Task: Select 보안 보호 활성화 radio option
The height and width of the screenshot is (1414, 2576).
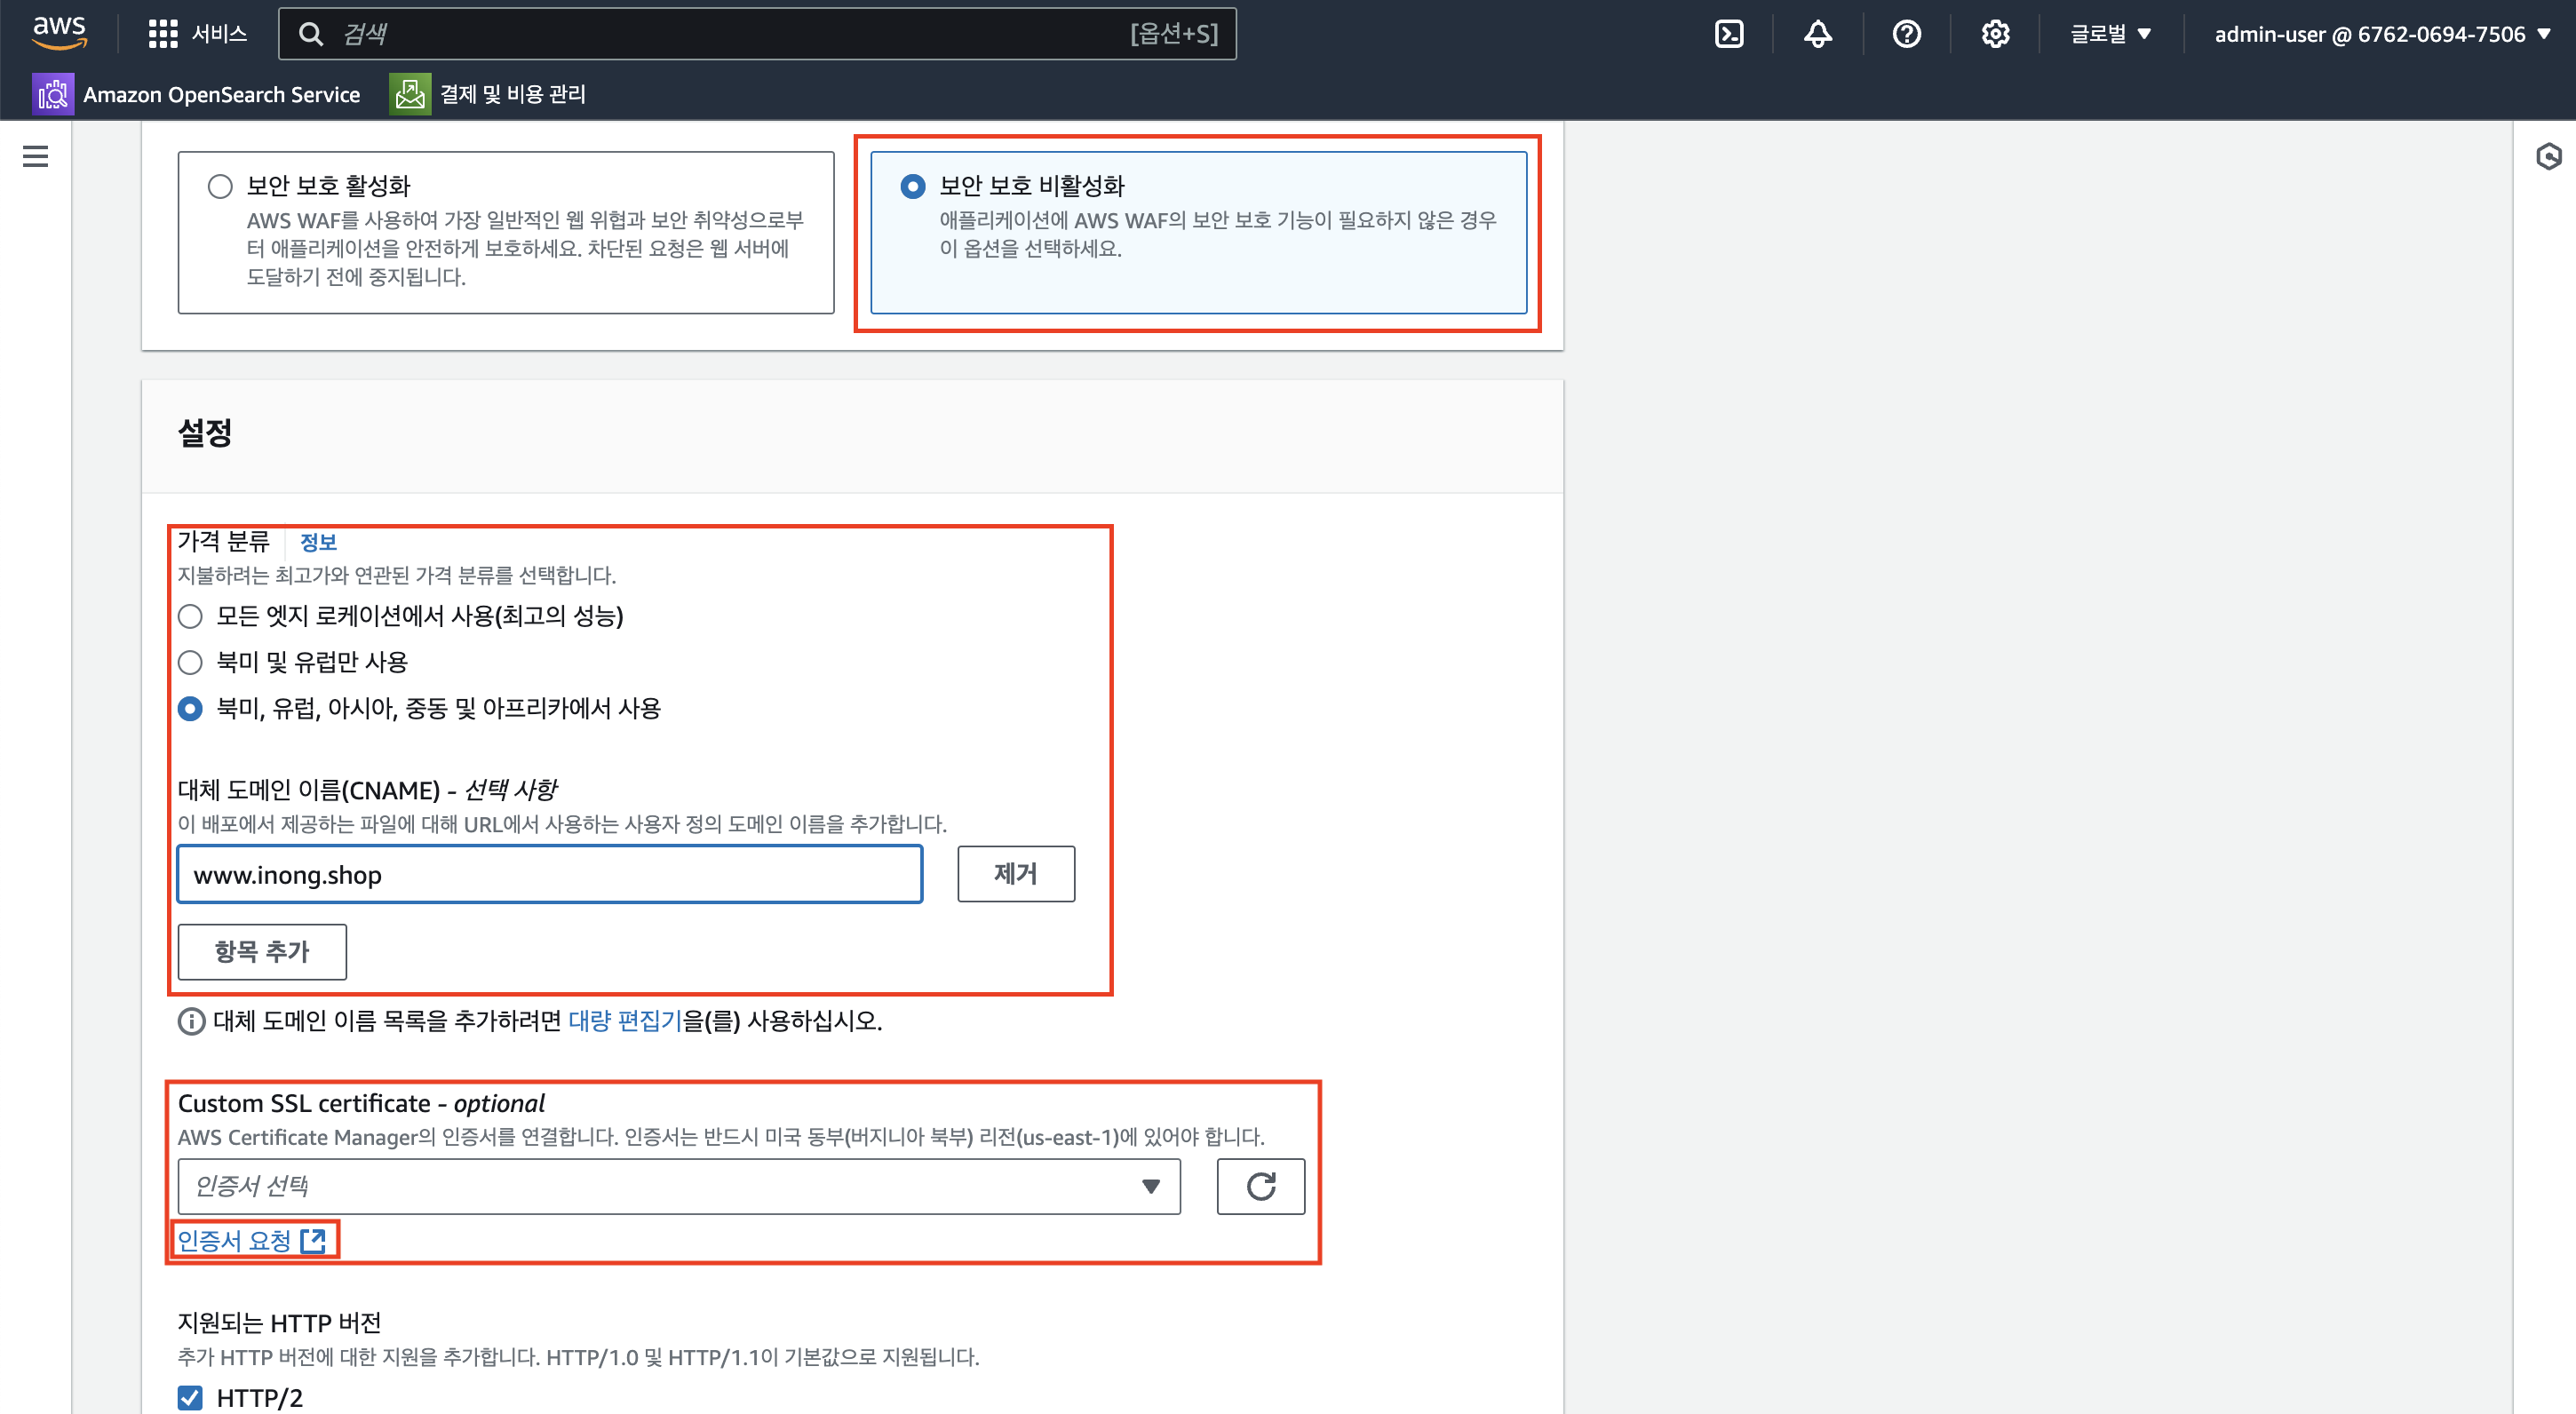Action: click(x=220, y=186)
